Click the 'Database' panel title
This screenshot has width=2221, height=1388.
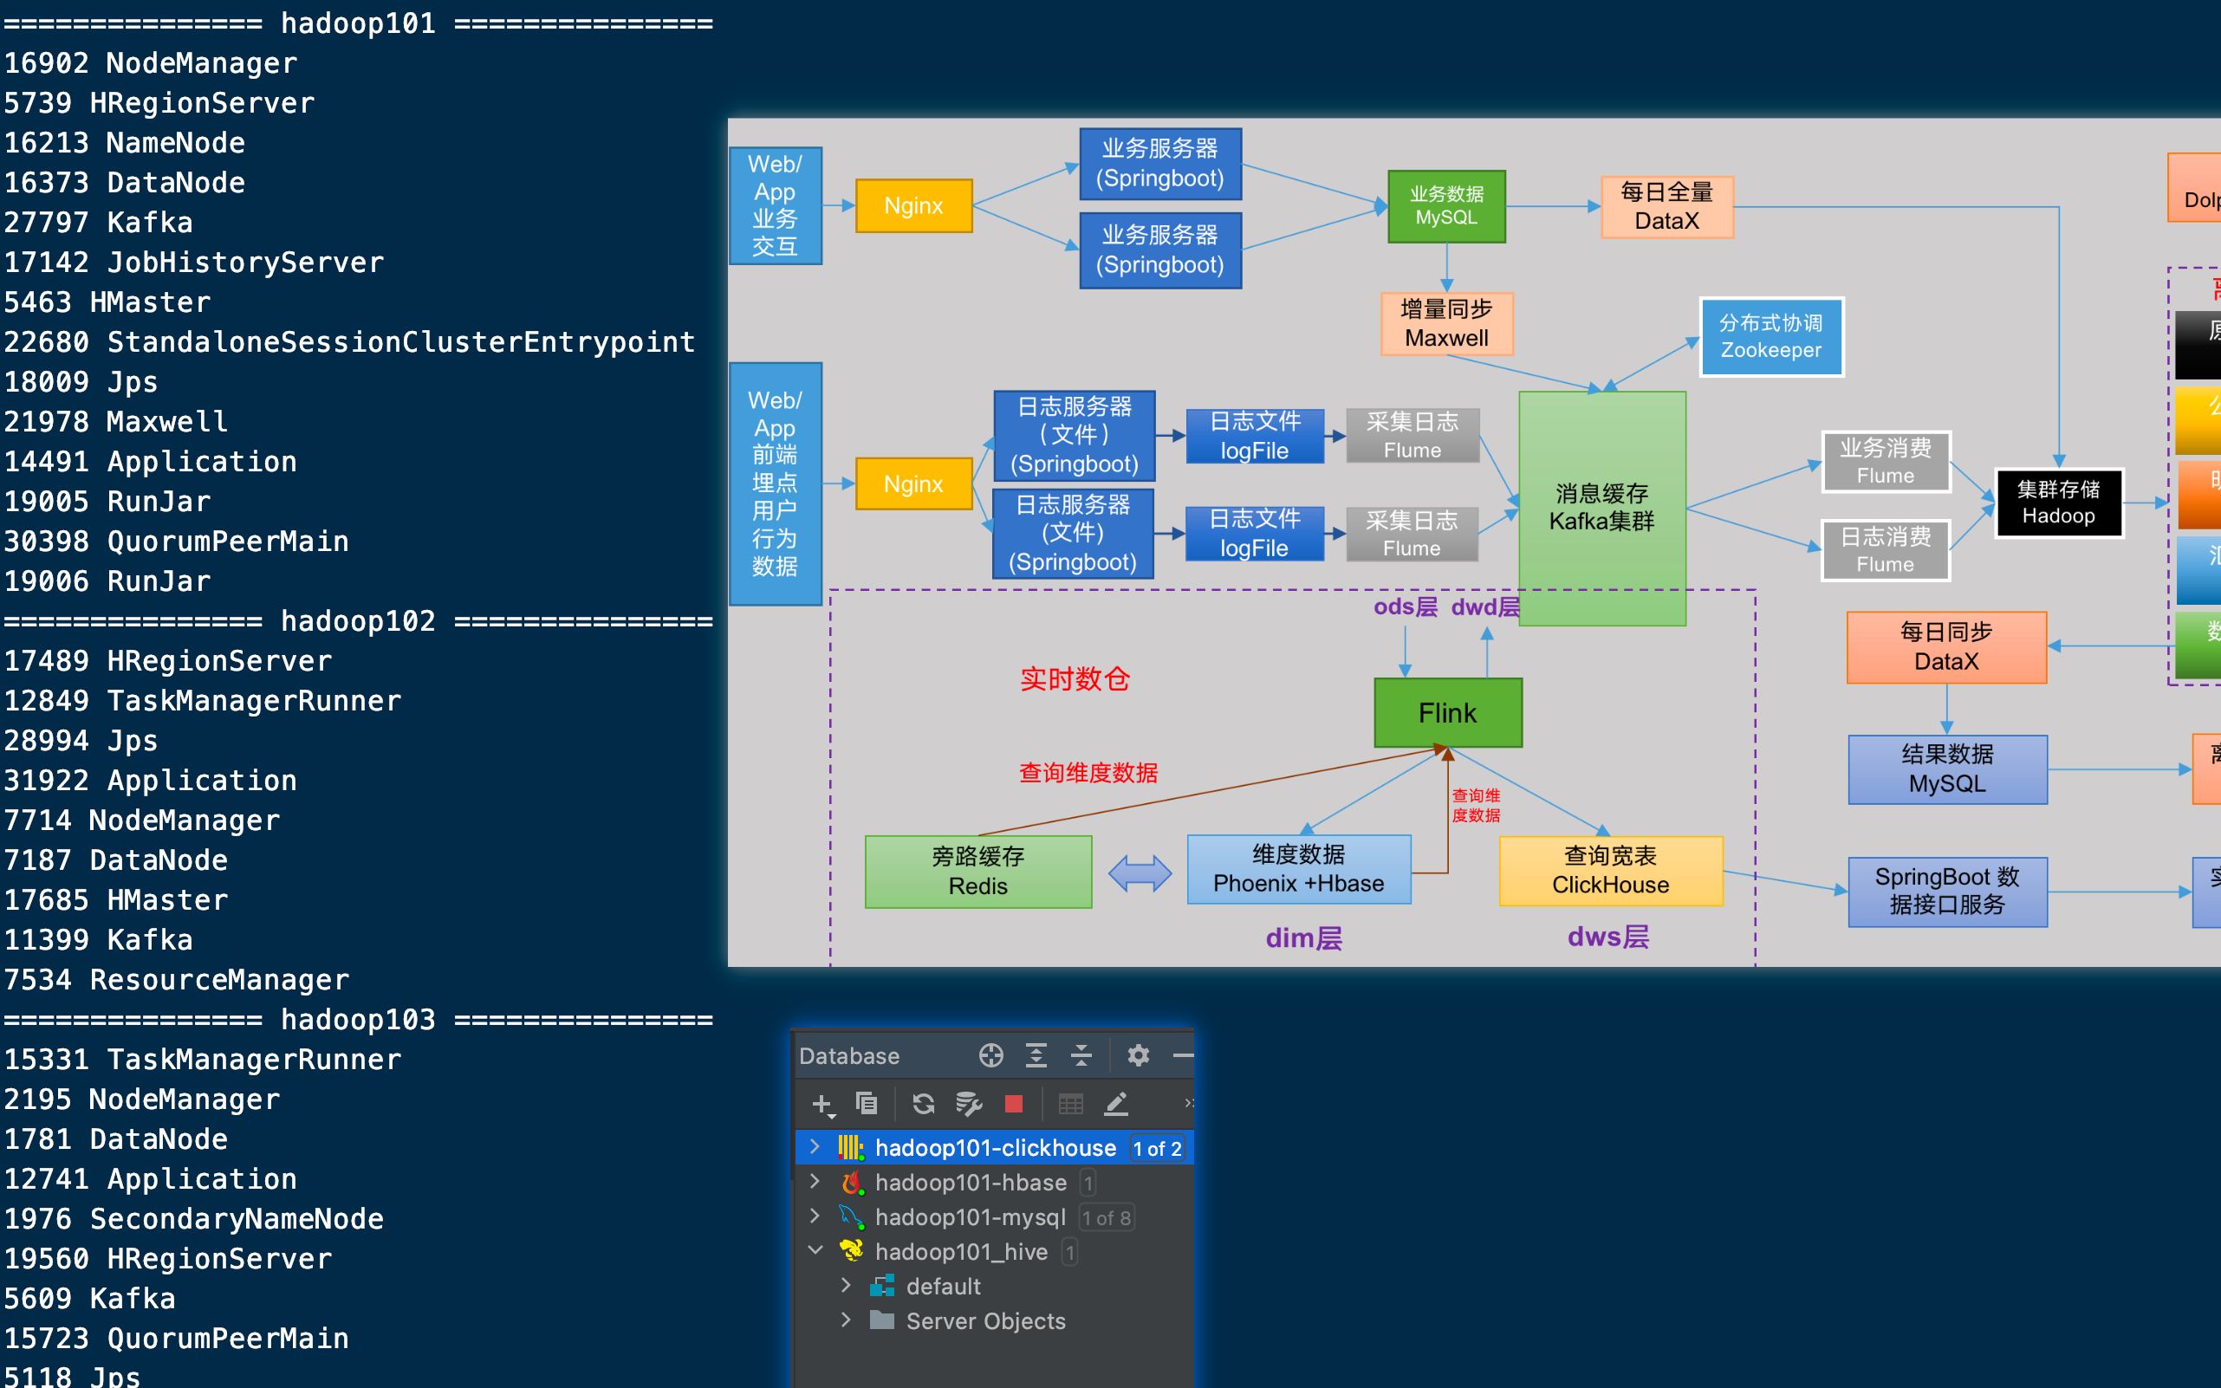pyautogui.click(x=849, y=1055)
